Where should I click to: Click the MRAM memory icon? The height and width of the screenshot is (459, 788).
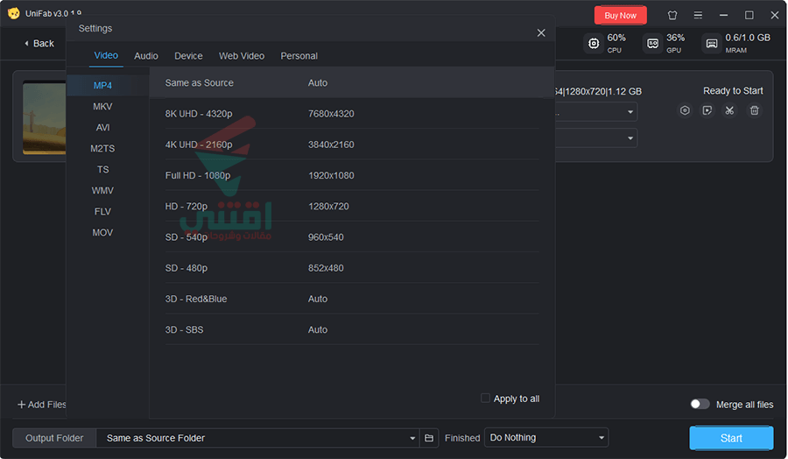tap(712, 43)
